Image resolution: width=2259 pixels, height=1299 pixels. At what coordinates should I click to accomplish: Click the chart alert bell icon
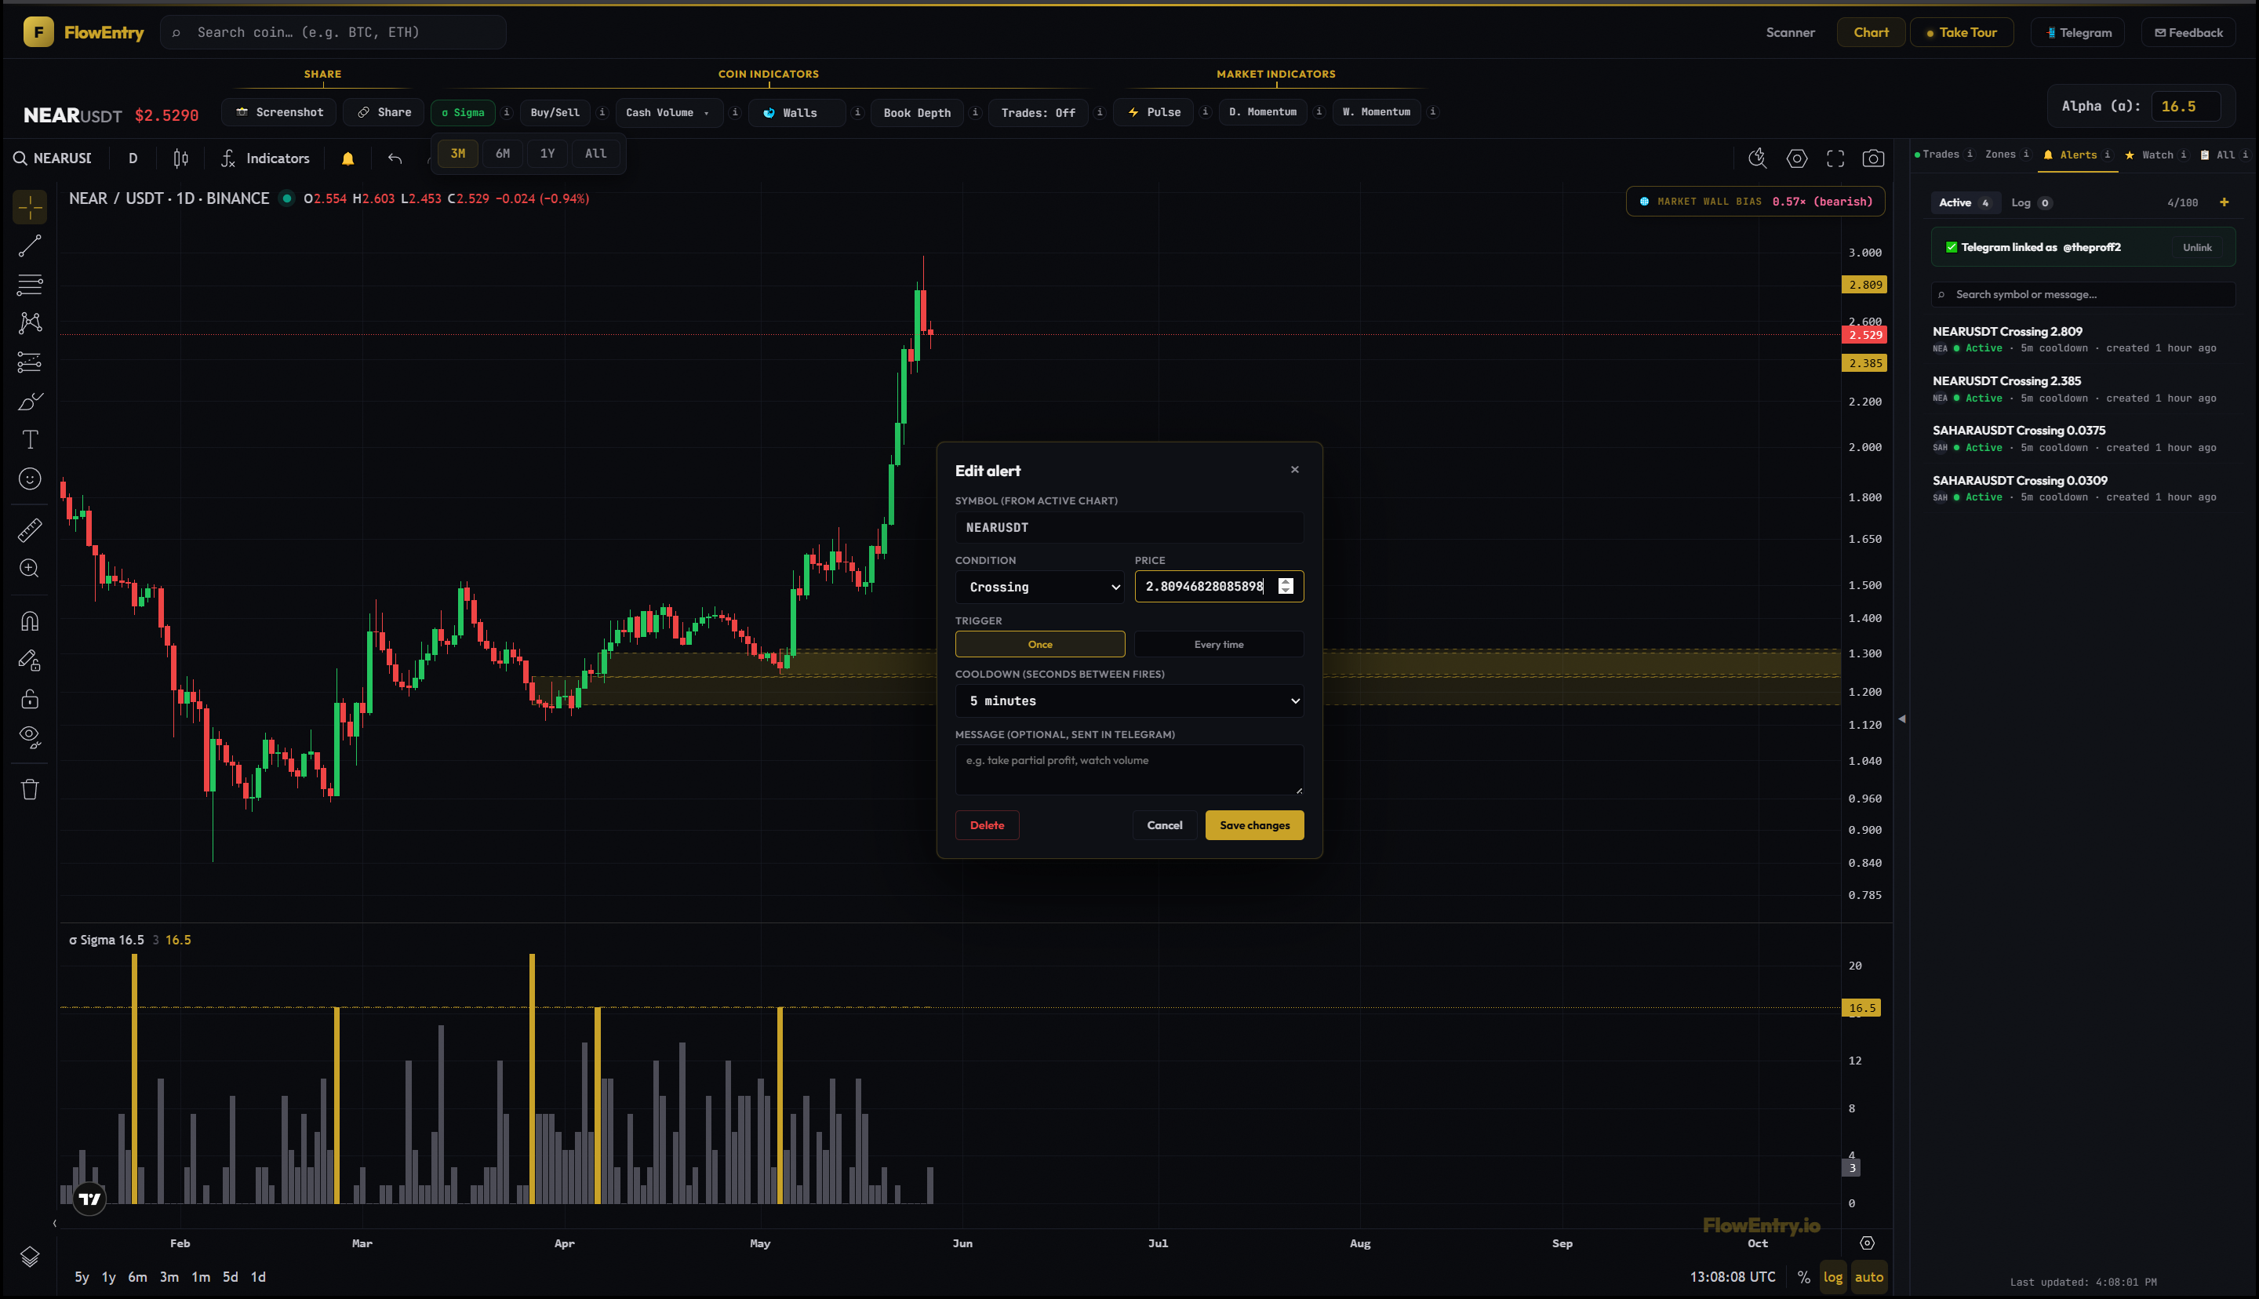pos(347,158)
